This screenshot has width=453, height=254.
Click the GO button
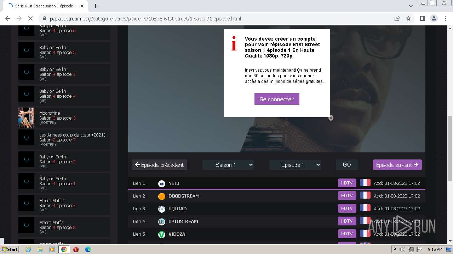[x=347, y=165]
